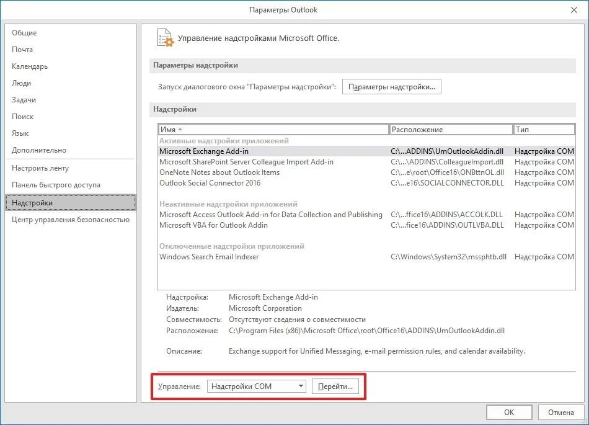
Task: Click the ONBttnOL.dll location cell
Action: click(447, 172)
